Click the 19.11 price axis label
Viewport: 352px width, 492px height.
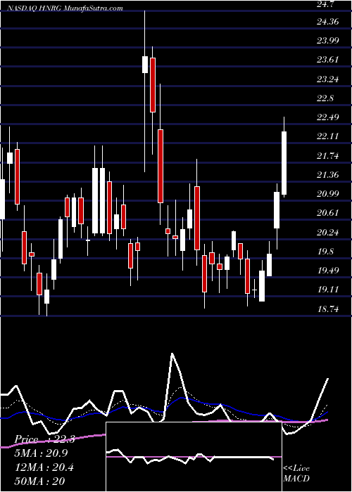click(x=327, y=290)
